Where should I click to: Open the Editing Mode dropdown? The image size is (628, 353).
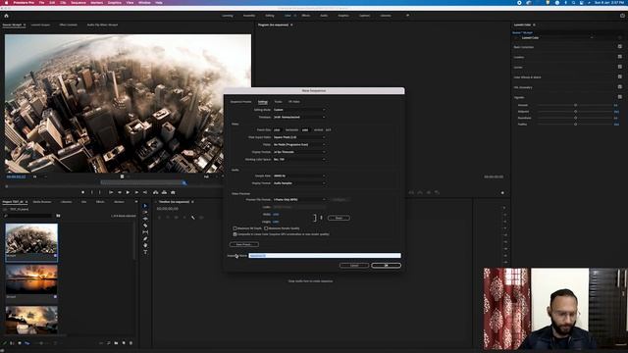tap(299, 110)
